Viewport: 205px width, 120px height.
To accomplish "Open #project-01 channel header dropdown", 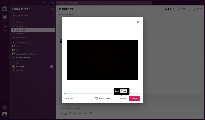I will (67, 9).
